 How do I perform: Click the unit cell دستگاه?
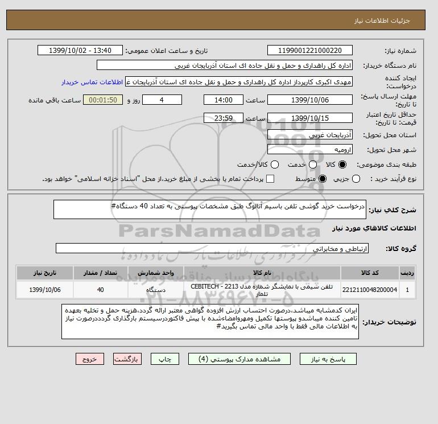(x=156, y=290)
